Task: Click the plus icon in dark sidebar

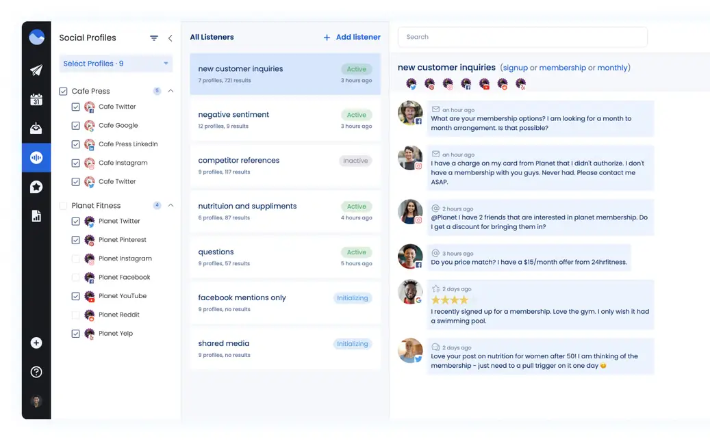Action: [x=36, y=343]
